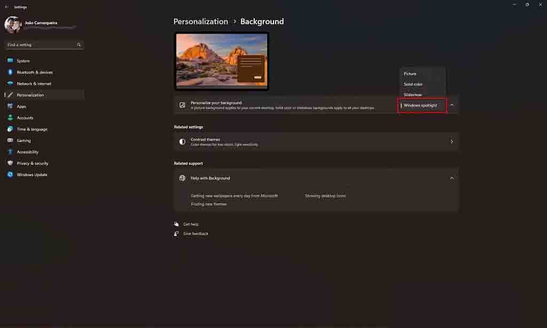The height and width of the screenshot is (328, 547).
Task: Click the back arrow in Settings
Action: coord(6,6)
